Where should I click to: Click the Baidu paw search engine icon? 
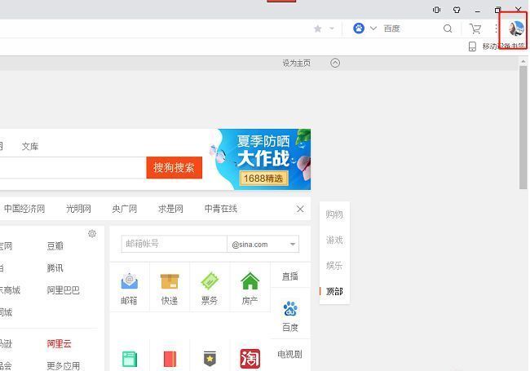pos(359,29)
